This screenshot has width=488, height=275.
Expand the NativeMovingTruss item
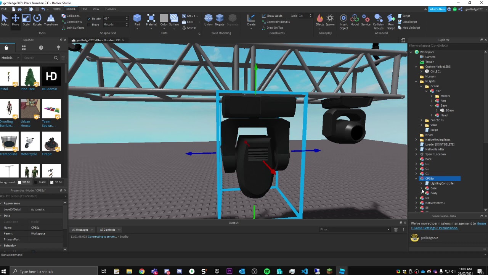[416, 139]
